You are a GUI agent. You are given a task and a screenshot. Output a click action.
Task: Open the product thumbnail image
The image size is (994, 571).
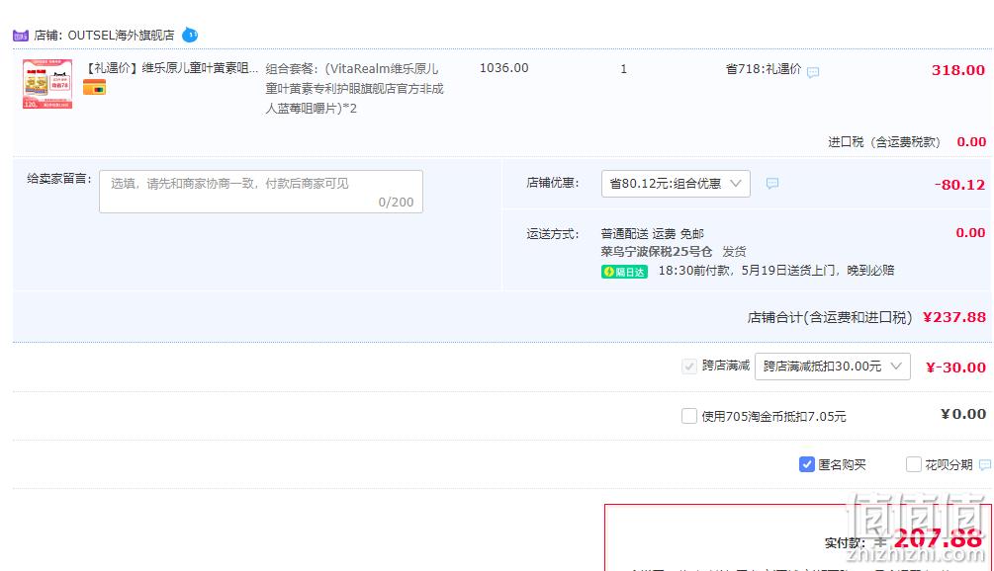tap(47, 84)
